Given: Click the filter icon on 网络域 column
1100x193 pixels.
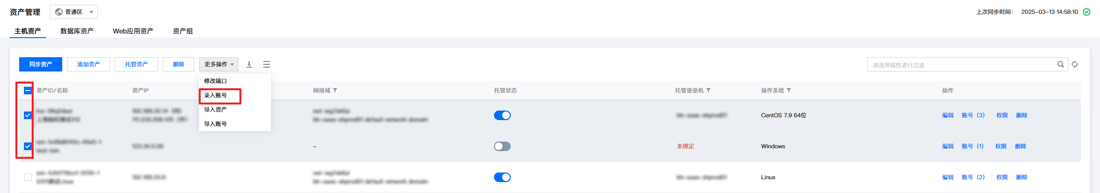Looking at the screenshot, I should tap(335, 91).
